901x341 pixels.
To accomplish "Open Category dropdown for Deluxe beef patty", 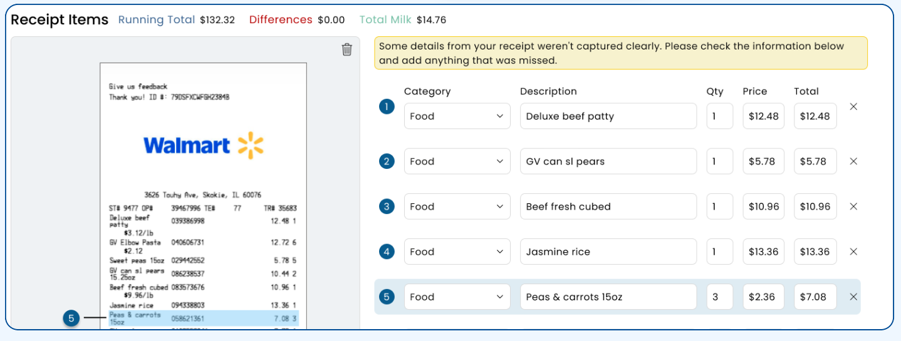I will click(x=457, y=116).
